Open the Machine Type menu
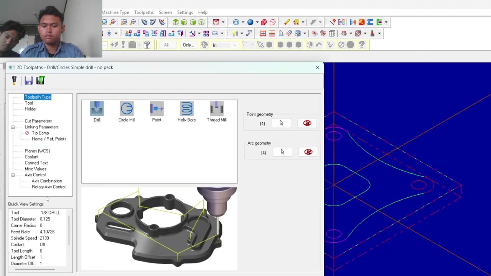The height and width of the screenshot is (276, 491). pos(115,12)
